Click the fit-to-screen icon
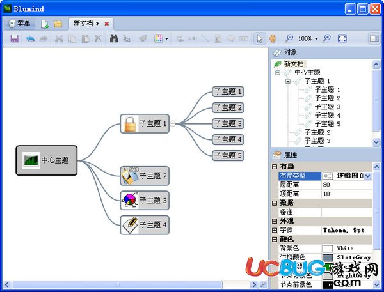 [x=342, y=38]
